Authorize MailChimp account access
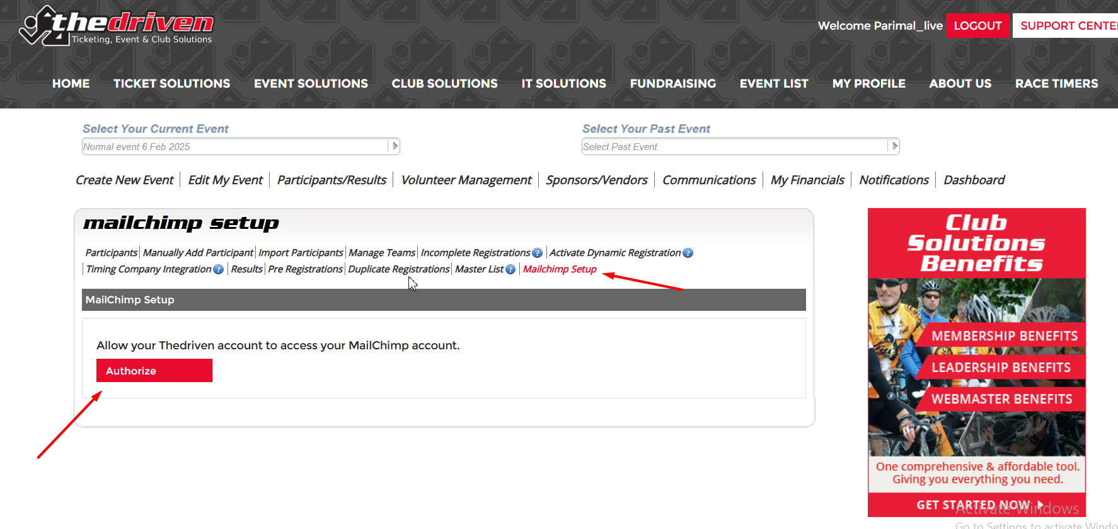The image size is (1118, 529). (154, 371)
